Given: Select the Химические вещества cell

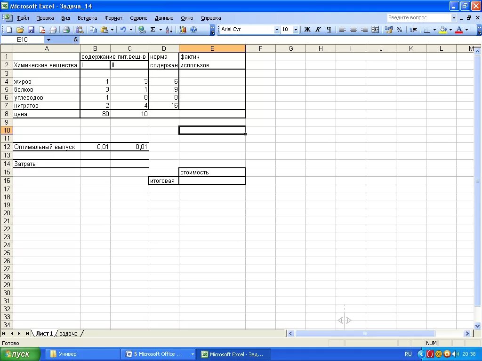Looking at the screenshot, I should click(47, 65).
